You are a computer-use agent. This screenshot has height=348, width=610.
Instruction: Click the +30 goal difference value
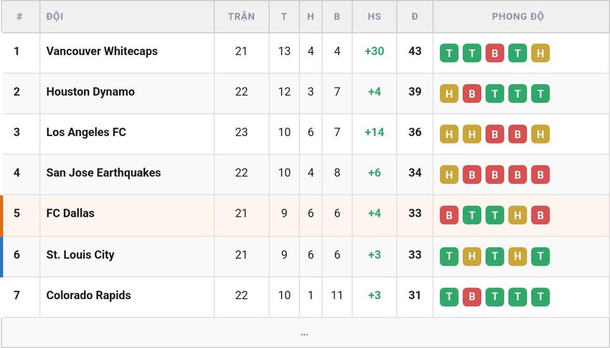pos(375,51)
